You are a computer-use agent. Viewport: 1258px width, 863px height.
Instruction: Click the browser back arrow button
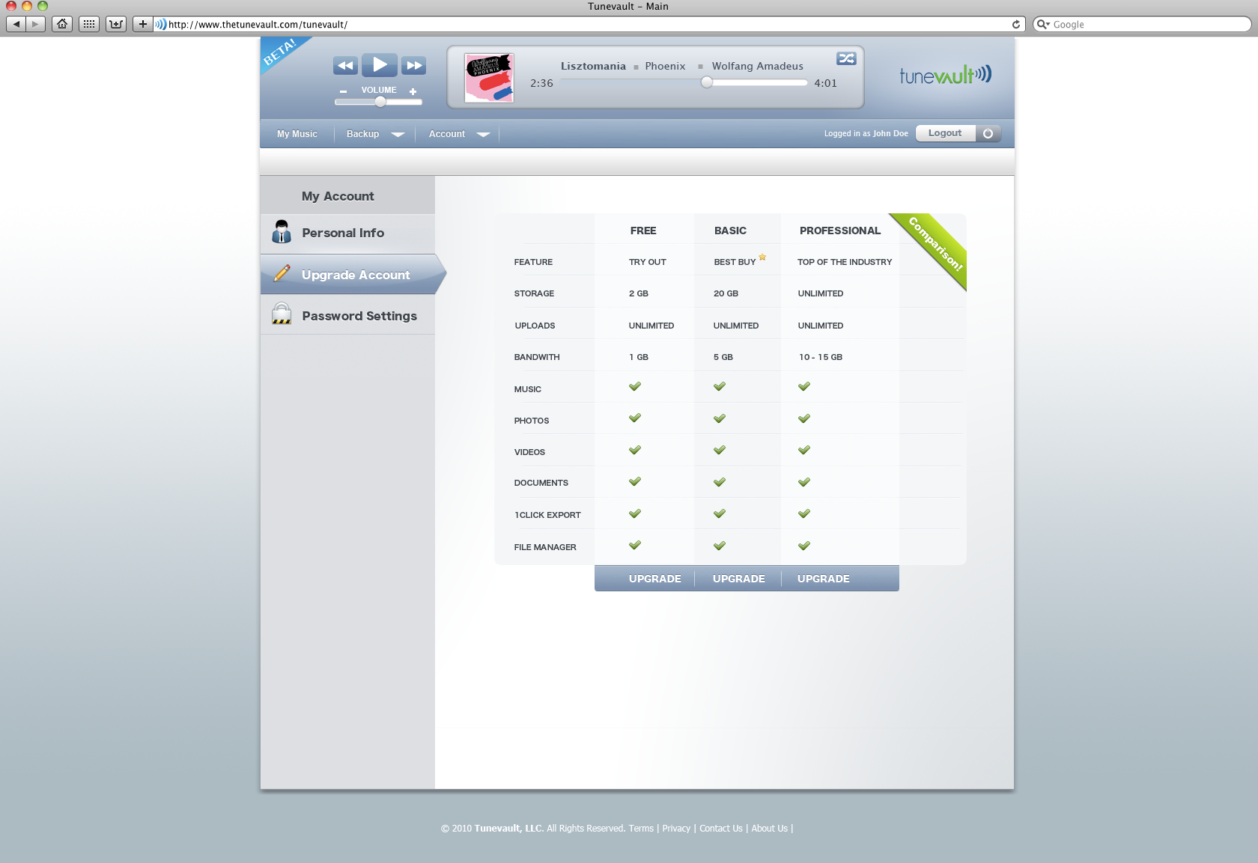pyautogui.click(x=16, y=24)
